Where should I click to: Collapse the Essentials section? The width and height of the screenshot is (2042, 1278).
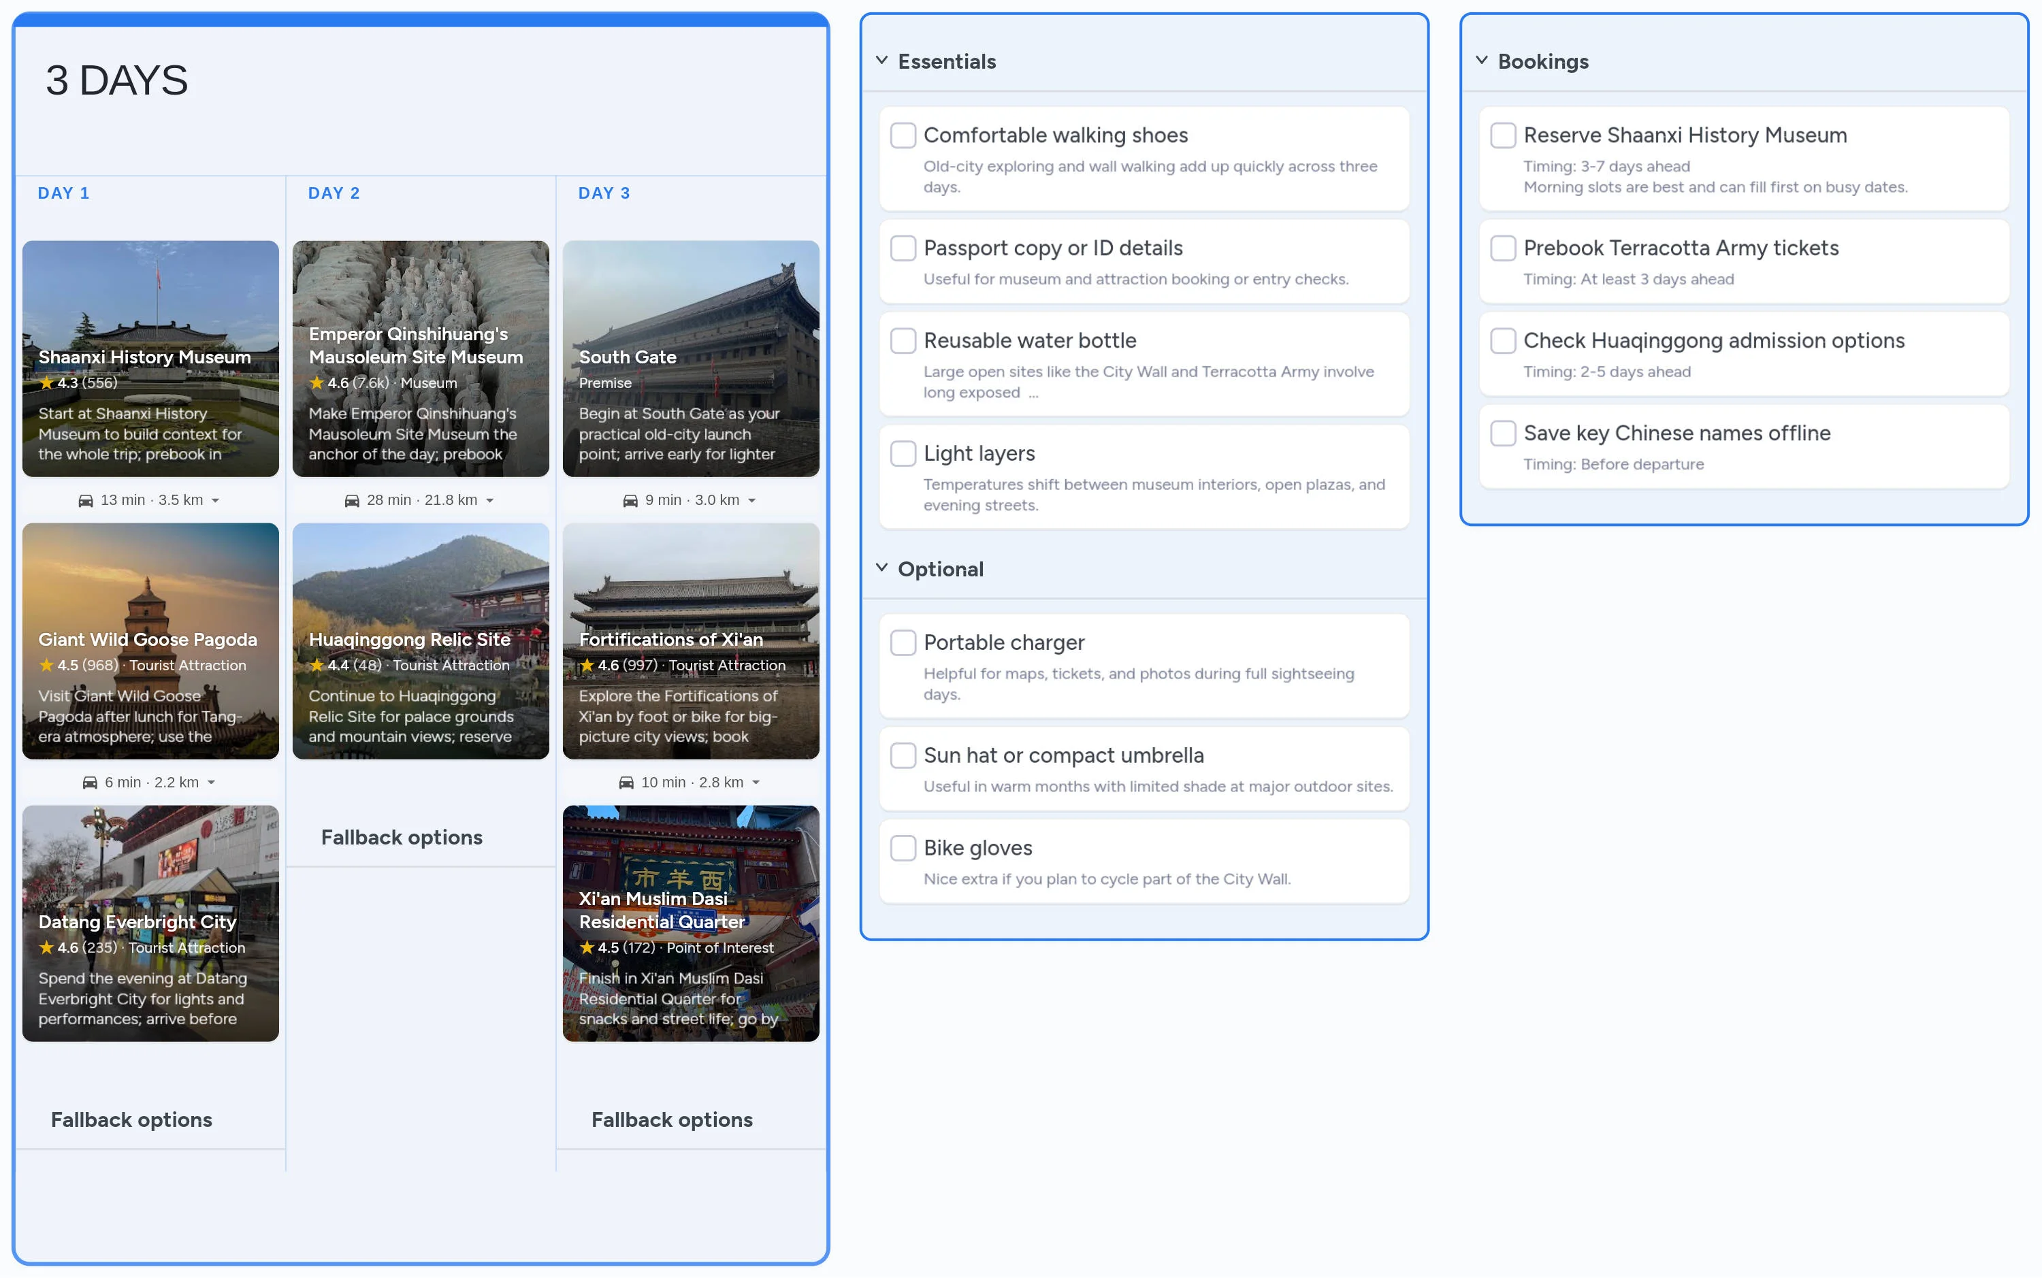click(881, 61)
